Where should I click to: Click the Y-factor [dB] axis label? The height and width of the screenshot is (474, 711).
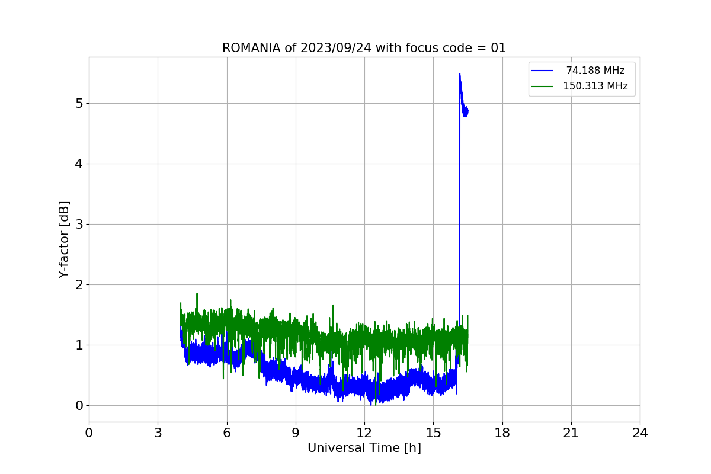pos(64,239)
